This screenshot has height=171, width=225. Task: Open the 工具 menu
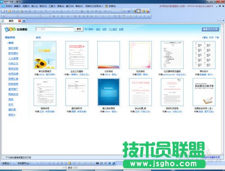click(x=52, y=6)
